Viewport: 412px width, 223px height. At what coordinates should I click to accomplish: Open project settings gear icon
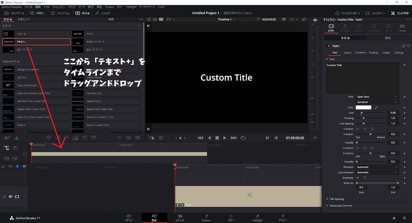click(x=405, y=218)
